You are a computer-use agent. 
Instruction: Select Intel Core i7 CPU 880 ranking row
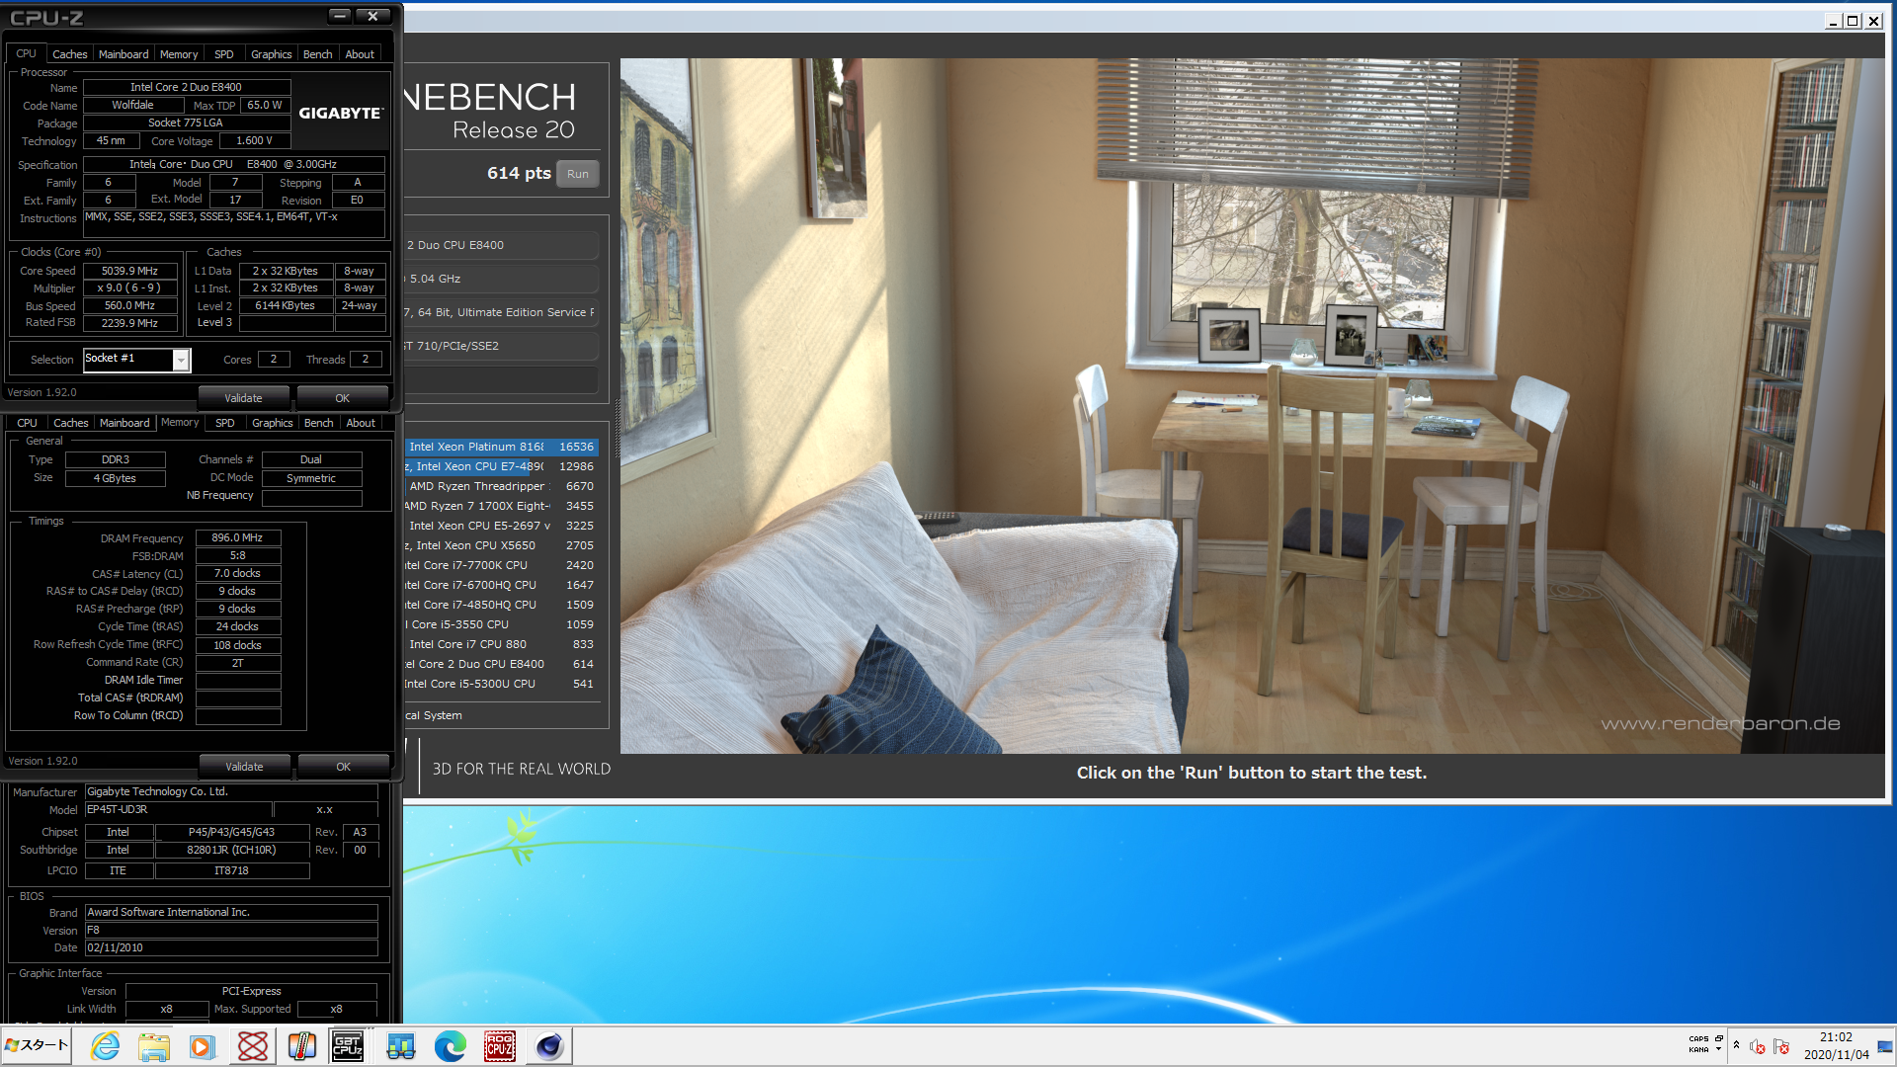[x=501, y=644]
